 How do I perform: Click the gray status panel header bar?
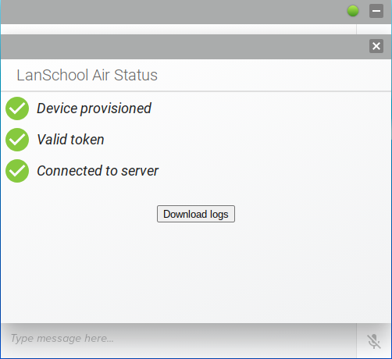(182, 47)
